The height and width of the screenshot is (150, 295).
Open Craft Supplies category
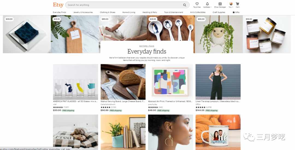pos(219,12)
